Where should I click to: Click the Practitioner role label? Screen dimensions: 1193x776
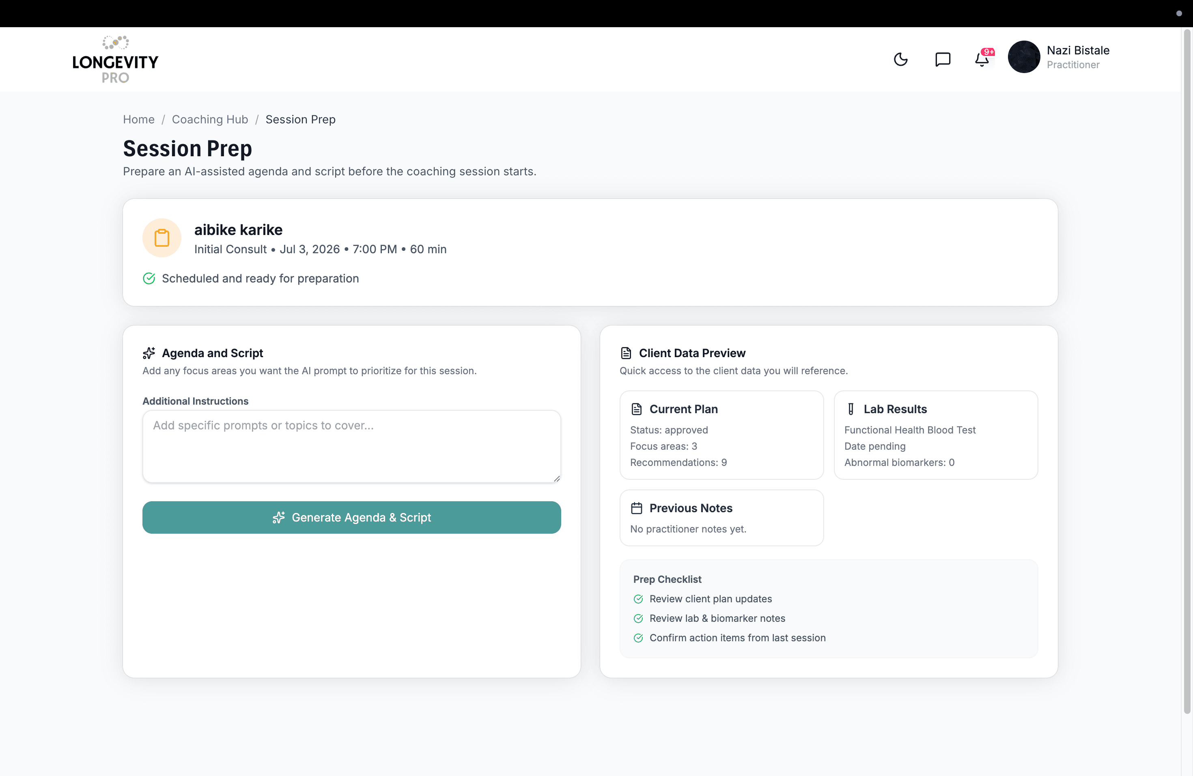[x=1073, y=65]
